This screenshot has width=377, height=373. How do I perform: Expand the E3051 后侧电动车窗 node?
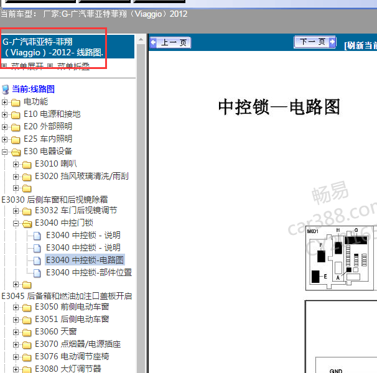16,320
